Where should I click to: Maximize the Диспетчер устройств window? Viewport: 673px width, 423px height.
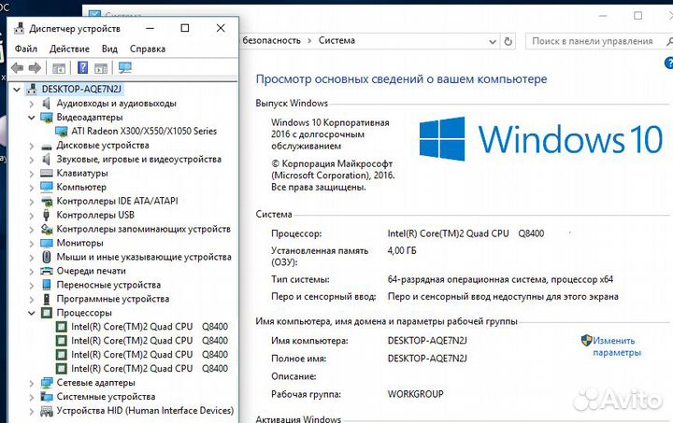coord(185,28)
